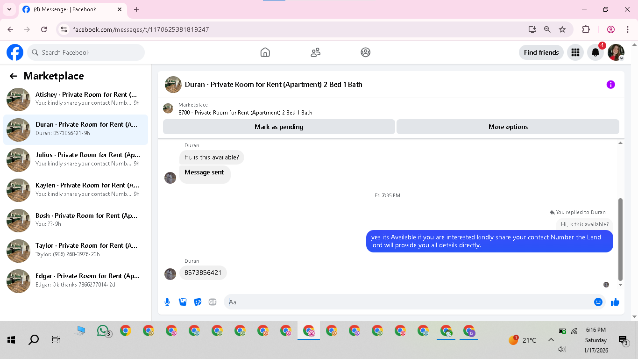The image size is (638, 359).
Task: Go back in browser history
Action: click(10, 29)
